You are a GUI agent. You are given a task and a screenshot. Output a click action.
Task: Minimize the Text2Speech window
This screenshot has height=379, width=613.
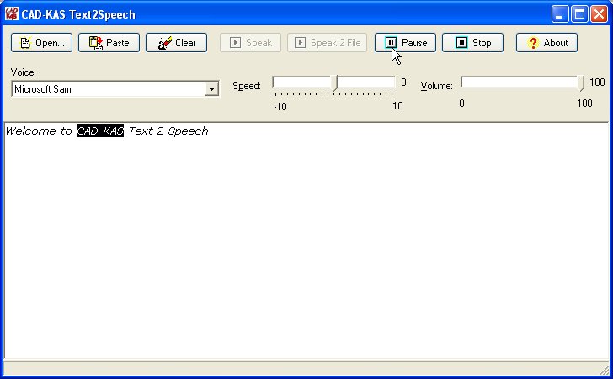pos(560,14)
